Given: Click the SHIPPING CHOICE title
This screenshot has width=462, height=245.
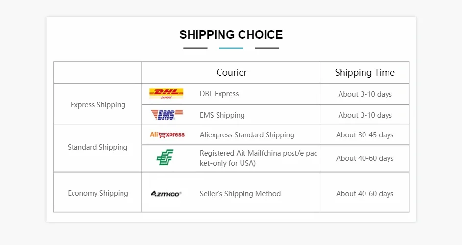Looking at the screenshot, I should [x=231, y=35].
